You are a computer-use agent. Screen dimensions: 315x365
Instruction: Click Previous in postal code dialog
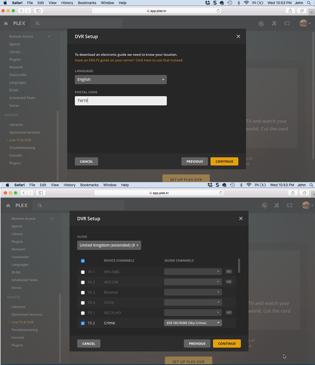point(195,161)
